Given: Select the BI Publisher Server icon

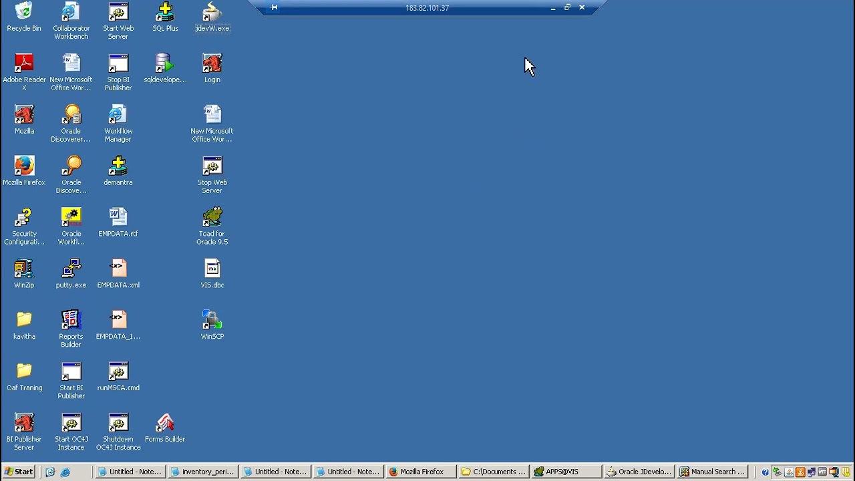Looking at the screenshot, I should [24, 433].
